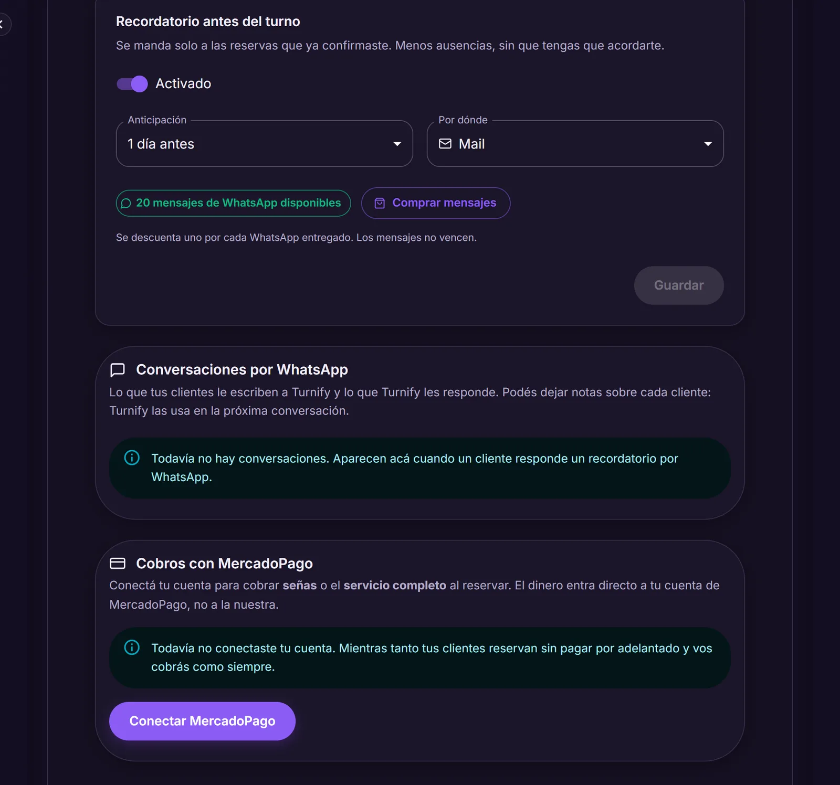Click the info icon in conversations notice
This screenshot has width=840, height=785.
pyautogui.click(x=132, y=458)
